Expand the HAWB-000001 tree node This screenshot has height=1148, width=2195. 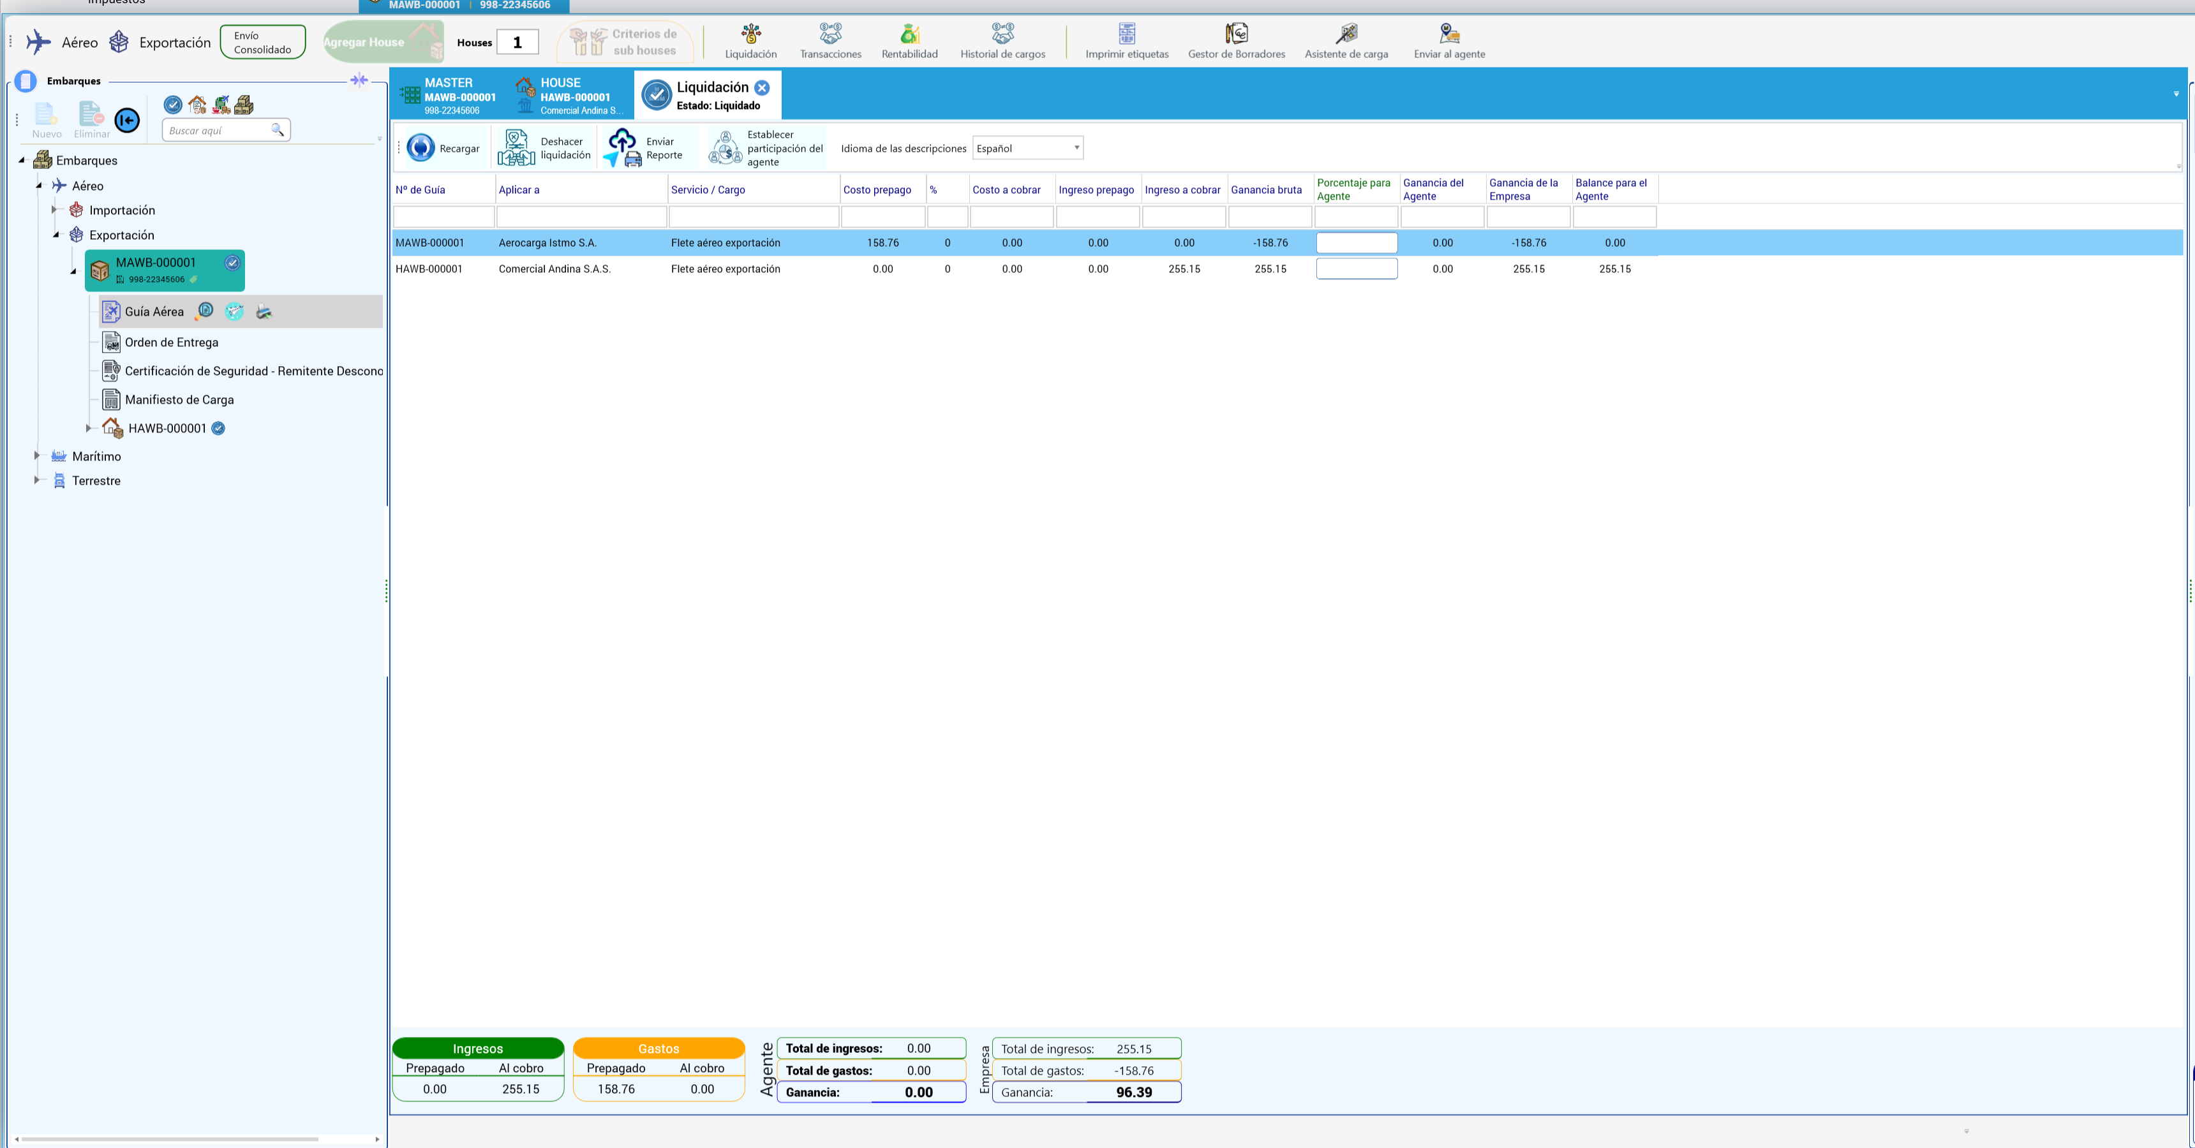click(x=89, y=429)
